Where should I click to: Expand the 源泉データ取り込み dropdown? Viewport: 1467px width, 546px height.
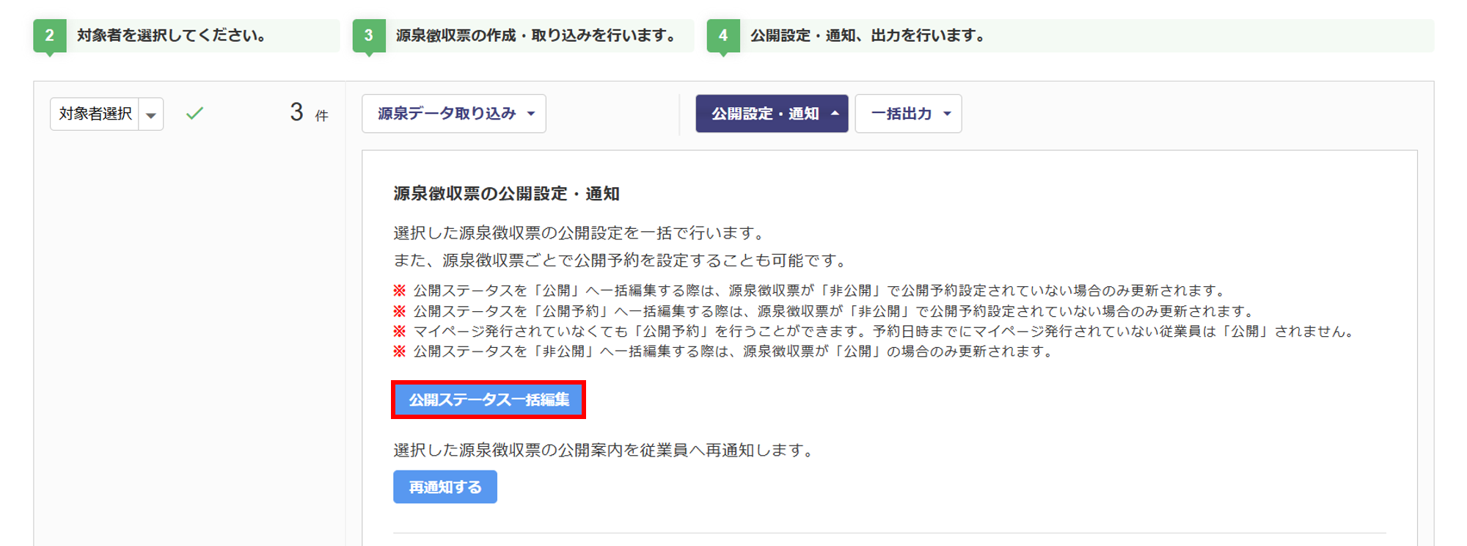pyautogui.click(x=454, y=114)
